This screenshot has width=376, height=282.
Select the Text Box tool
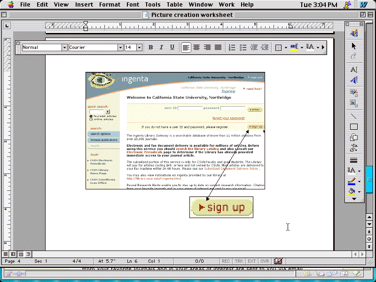(354, 70)
